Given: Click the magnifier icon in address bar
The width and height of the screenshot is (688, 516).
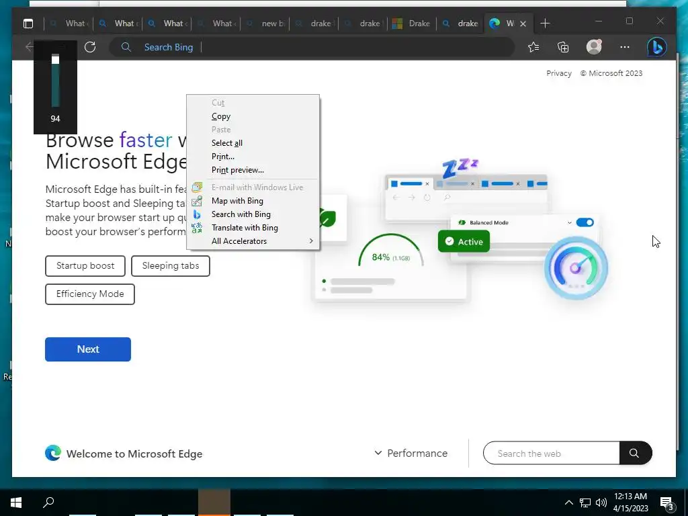Looking at the screenshot, I should tap(126, 47).
